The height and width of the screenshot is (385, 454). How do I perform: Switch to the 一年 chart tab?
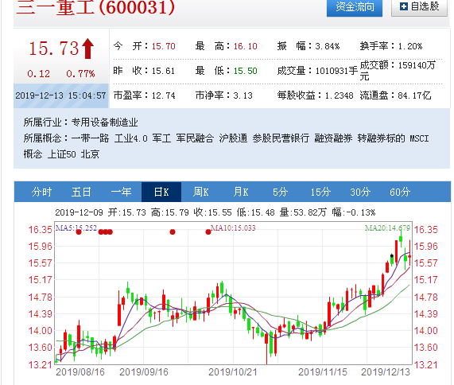(122, 192)
